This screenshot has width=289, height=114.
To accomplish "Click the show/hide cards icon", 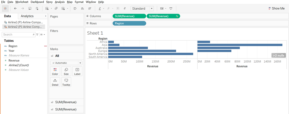I will click(x=162, y=9).
